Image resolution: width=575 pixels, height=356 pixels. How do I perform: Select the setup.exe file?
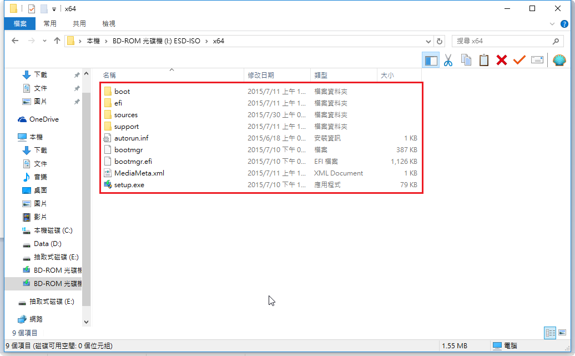pos(129,184)
